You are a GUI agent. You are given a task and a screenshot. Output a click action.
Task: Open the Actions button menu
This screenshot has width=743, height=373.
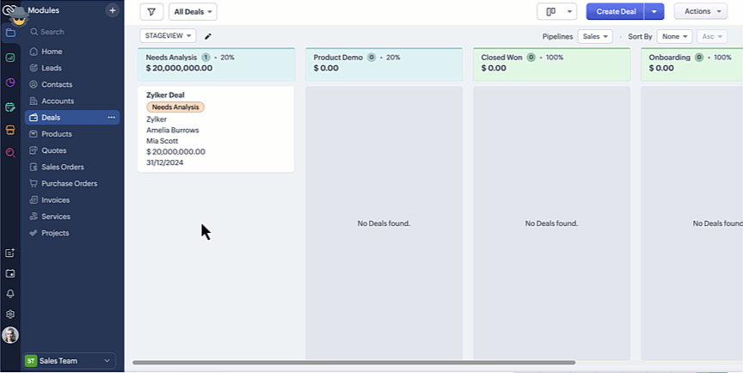[700, 11]
